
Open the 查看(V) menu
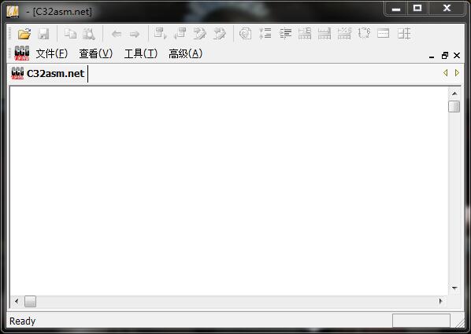[x=96, y=53]
